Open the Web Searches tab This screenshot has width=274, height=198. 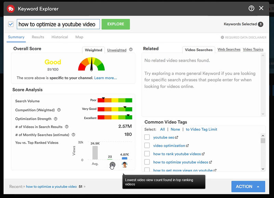pyautogui.click(x=229, y=50)
